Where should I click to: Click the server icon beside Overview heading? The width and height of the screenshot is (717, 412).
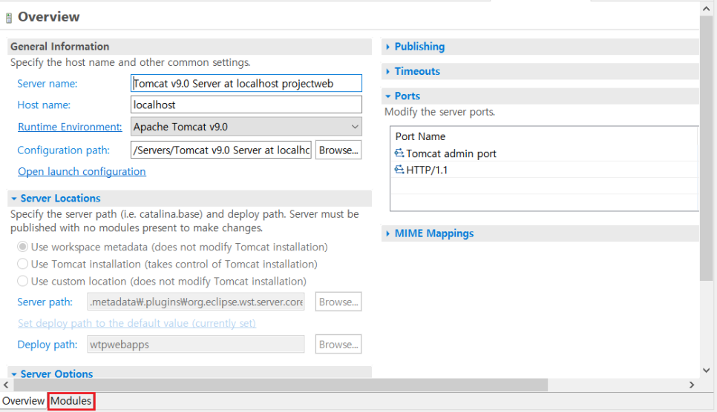click(9, 19)
